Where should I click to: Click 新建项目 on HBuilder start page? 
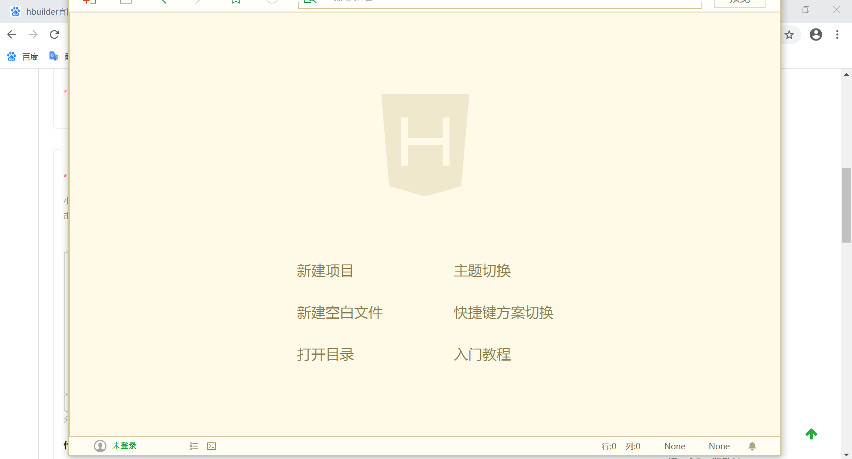tap(325, 271)
